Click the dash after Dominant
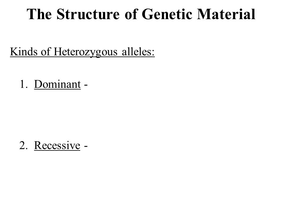This screenshot has height=212, width=282. click(x=86, y=85)
